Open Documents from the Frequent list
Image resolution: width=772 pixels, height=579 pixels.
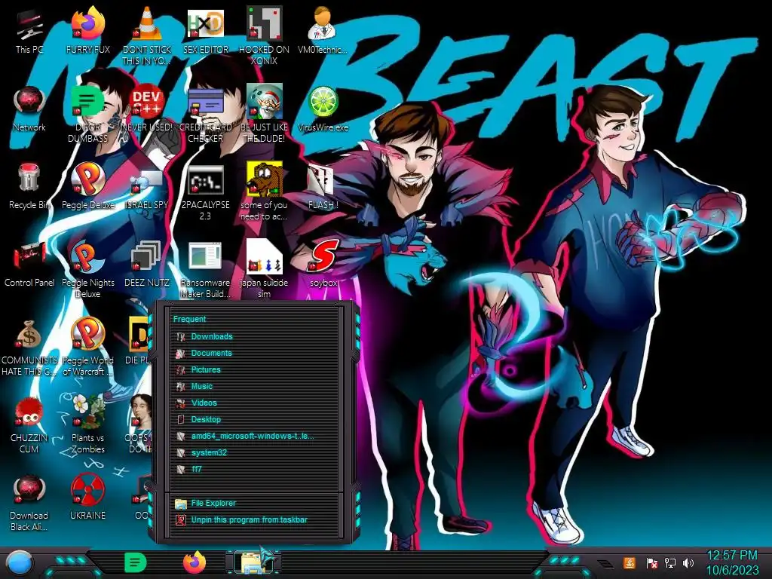tap(253, 354)
